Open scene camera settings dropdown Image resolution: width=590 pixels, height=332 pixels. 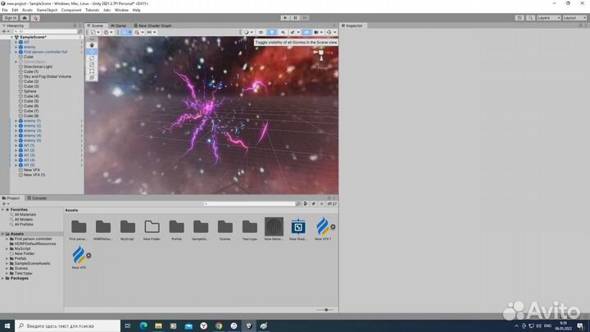coord(318,32)
